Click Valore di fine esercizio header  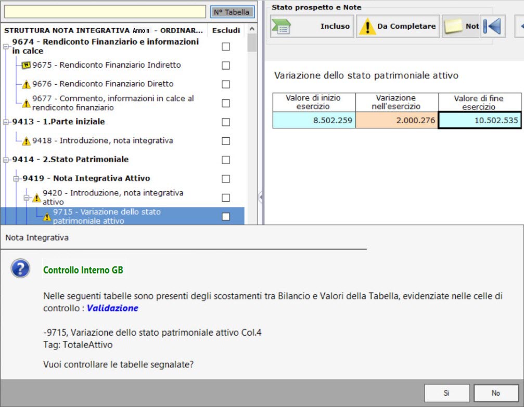(x=480, y=102)
